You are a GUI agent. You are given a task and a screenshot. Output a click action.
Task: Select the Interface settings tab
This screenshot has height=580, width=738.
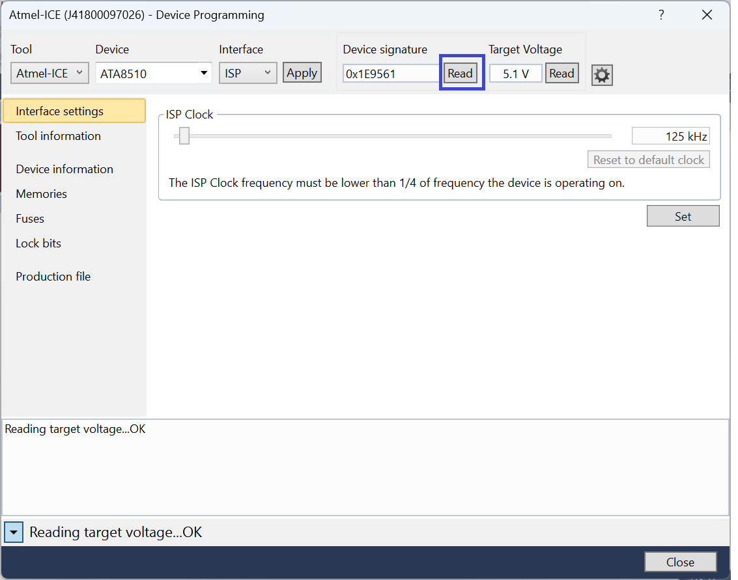click(74, 111)
